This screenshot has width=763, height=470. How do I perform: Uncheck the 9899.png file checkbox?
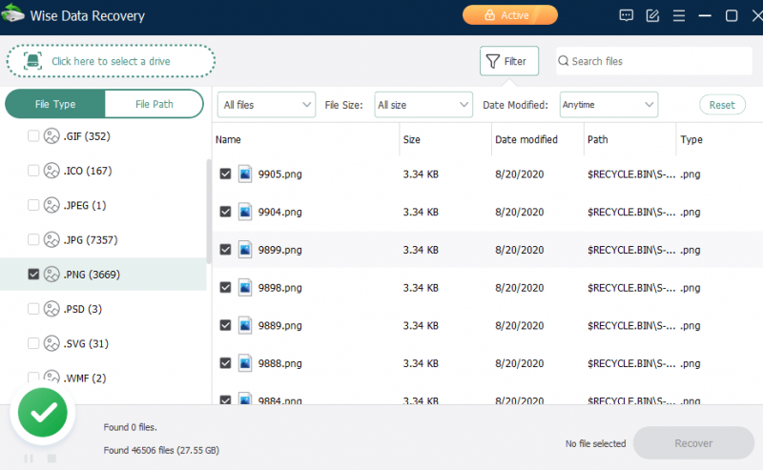(225, 250)
